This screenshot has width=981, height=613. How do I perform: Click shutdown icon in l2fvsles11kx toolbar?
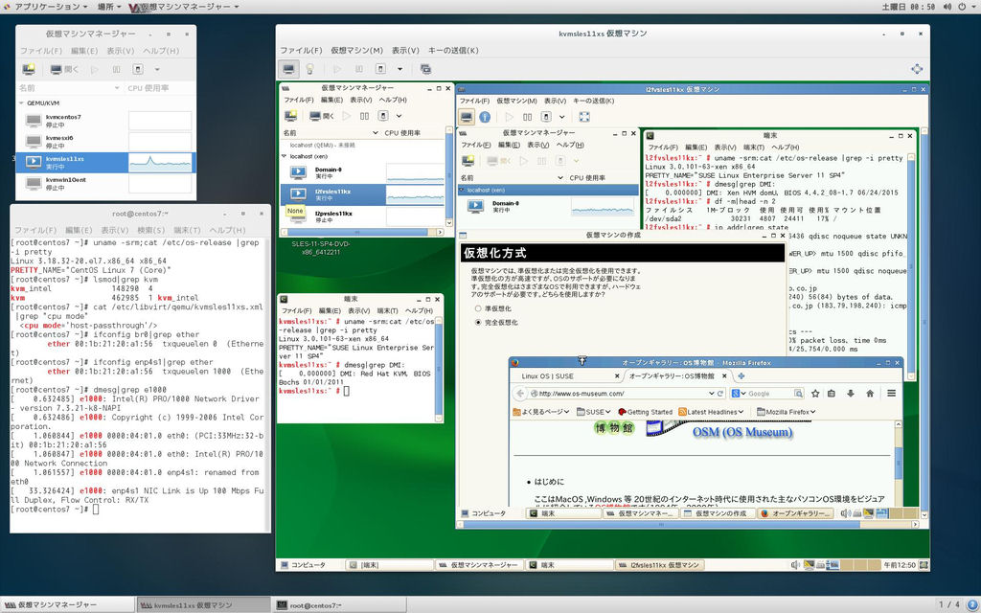point(546,117)
